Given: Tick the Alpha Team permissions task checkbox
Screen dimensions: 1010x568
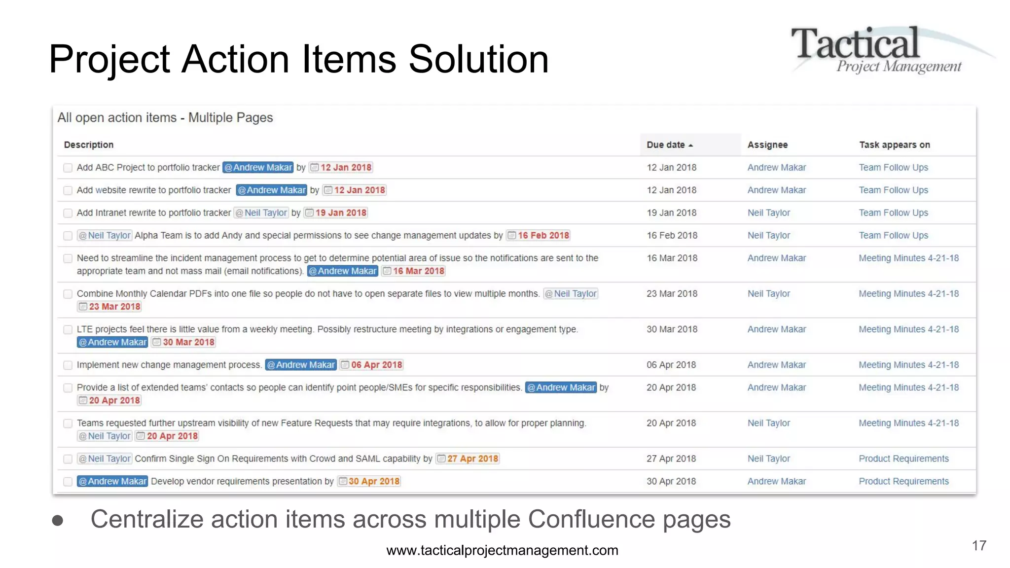Looking at the screenshot, I should click(x=68, y=236).
